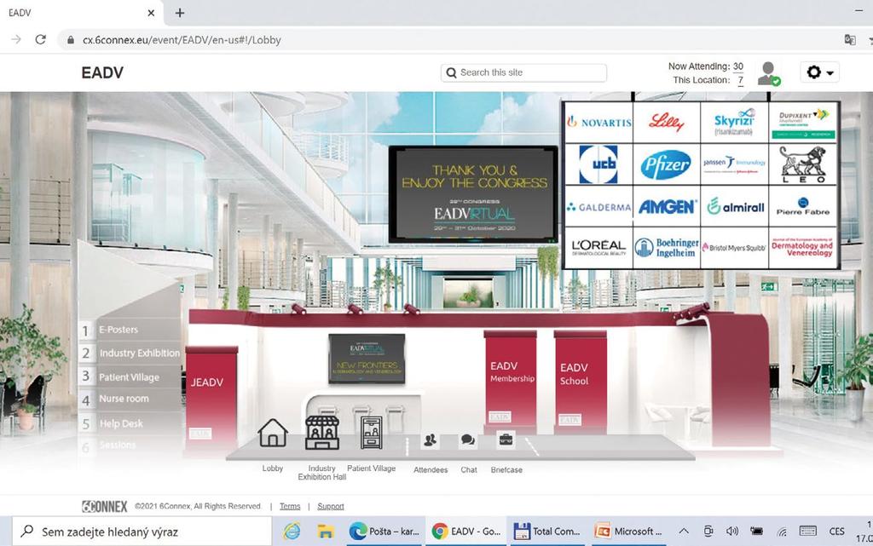Click the Dermatology and Venereology journal tile
This screenshot has width=873, height=546.
click(803, 247)
